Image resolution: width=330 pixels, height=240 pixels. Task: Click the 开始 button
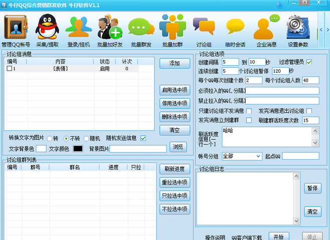tap(279, 236)
